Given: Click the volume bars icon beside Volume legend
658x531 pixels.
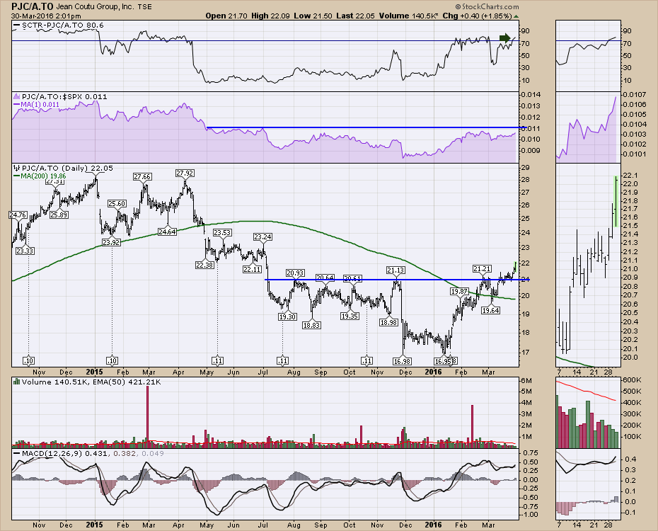Looking at the screenshot, I should [16, 382].
